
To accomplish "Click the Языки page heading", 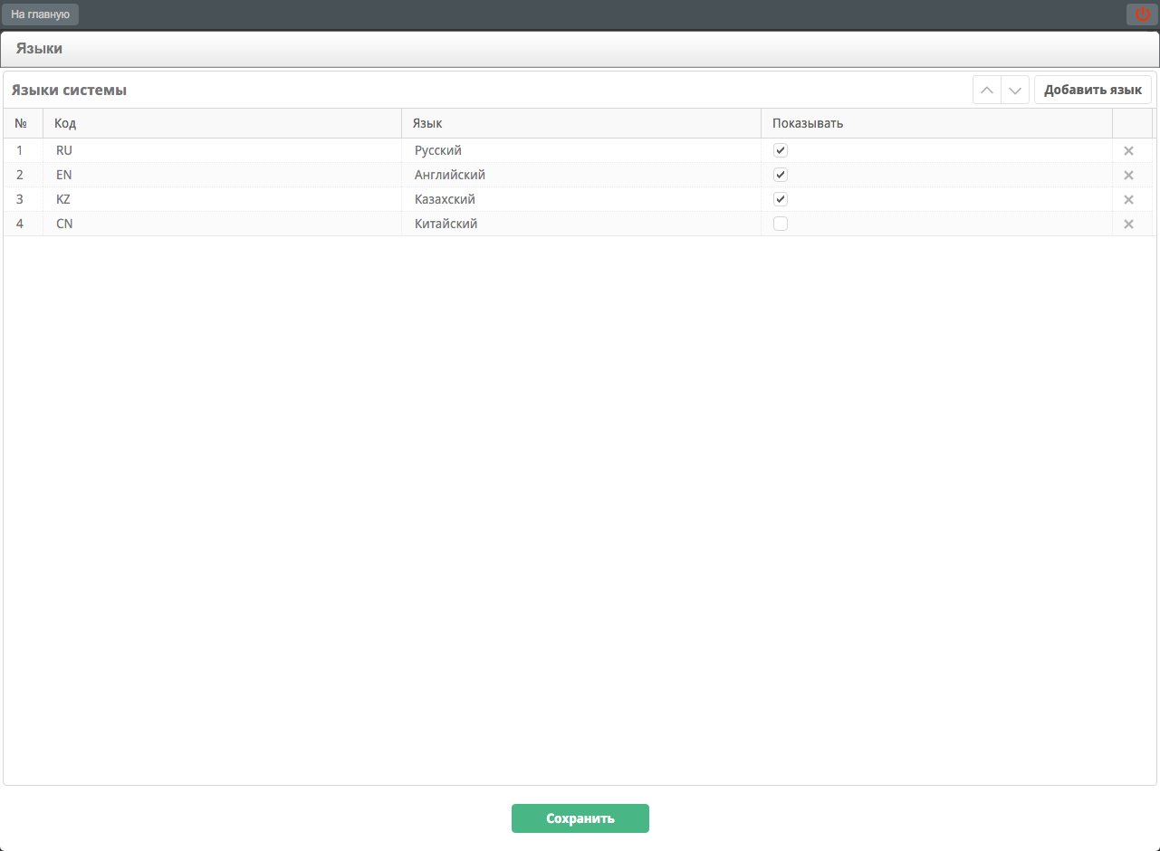I will click(39, 49).
